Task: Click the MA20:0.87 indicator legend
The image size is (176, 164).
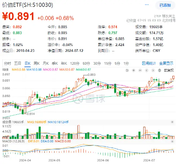Action: [x=51, y=70]
